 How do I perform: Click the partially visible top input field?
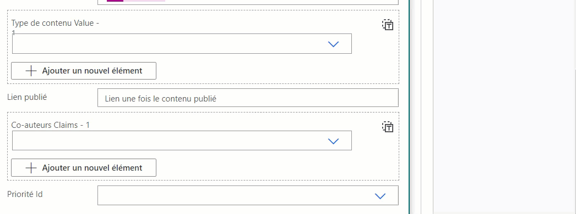248,2
